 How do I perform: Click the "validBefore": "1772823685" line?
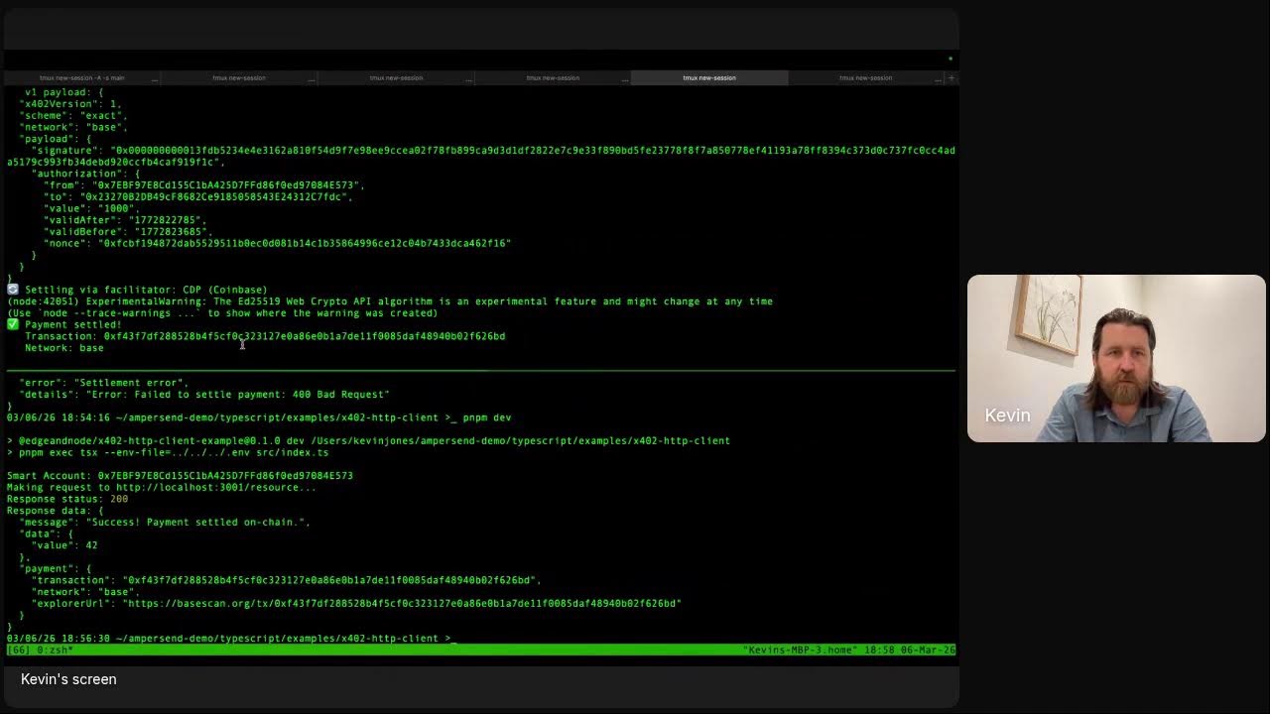127,231
